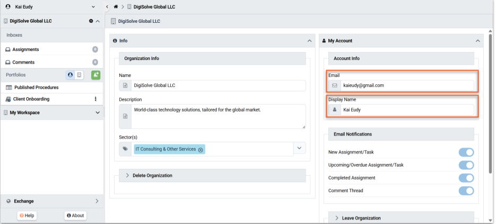Open DigiSolve Global LLC settings gear
Screen dimensions: 496x224
pos(91,21)
